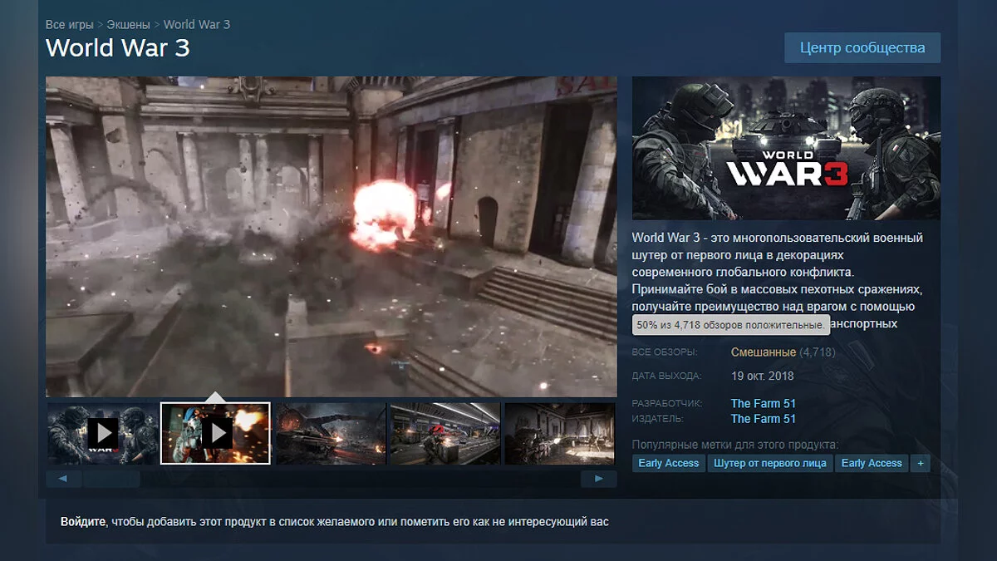This screenshot has width=997, height=561.
Task: Play the first trailer thumbnail with WAR3 logo
Action: coord(101,433)
